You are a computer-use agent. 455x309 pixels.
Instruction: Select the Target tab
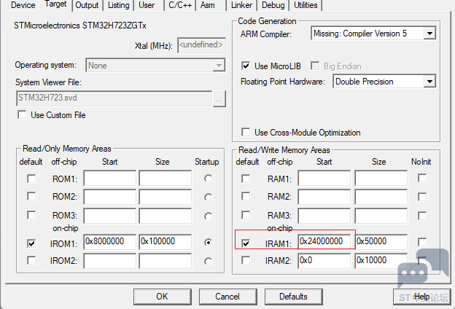[x=55, y=4]
